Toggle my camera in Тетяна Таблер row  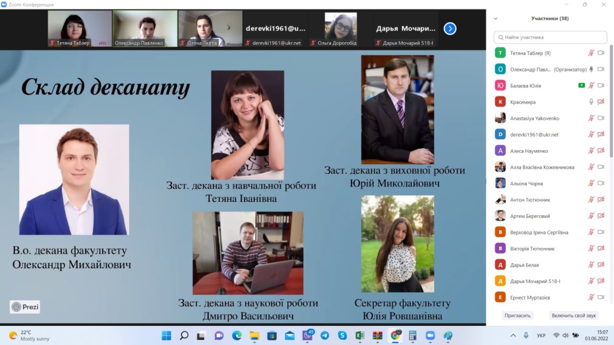click(601, 53)
